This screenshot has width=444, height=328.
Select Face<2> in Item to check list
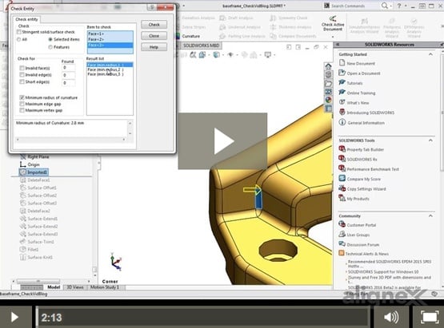pos(110,39)
